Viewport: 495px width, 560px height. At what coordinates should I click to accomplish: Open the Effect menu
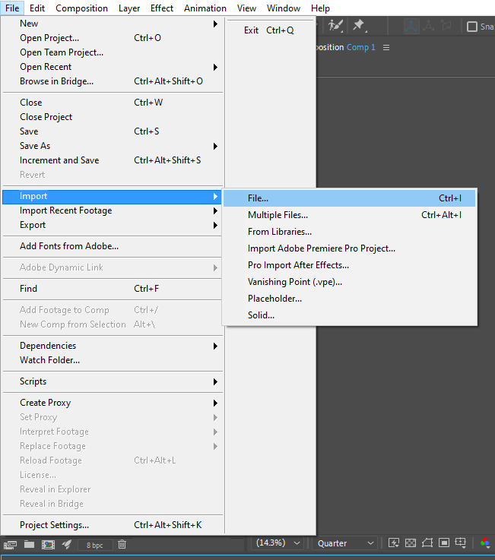tap(161, 8)
